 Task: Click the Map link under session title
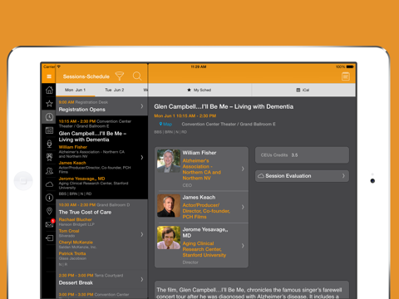165,124
